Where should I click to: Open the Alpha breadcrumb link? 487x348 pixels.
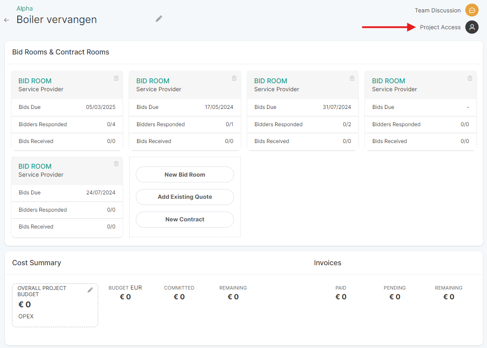point(24,8)
